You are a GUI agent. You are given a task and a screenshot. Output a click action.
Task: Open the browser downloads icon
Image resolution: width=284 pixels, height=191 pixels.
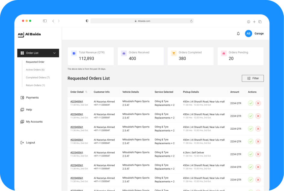point(248,22)
